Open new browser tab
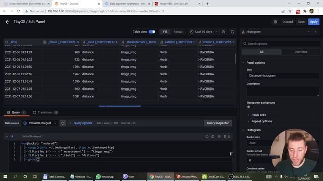The height and width of the screenshot is (181, 323). click(x=207, y=4)
